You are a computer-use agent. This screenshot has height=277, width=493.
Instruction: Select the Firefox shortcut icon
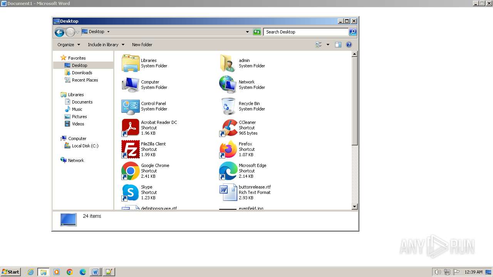coord(228,149)
